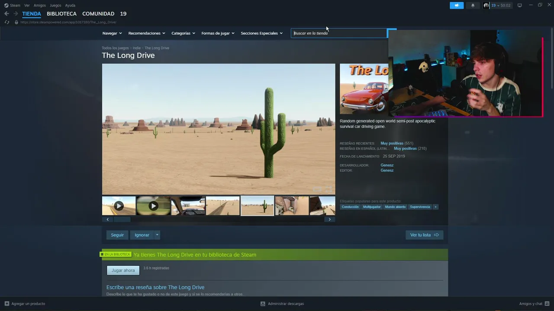Open the developer Genesz link
The height and width of the screenshot is (311, 554).
387,165
